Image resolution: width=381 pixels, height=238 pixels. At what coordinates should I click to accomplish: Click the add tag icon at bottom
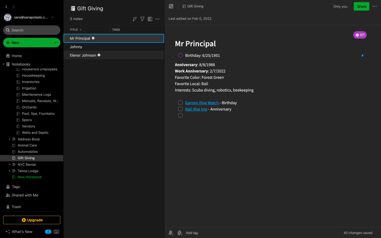point(180,233)
